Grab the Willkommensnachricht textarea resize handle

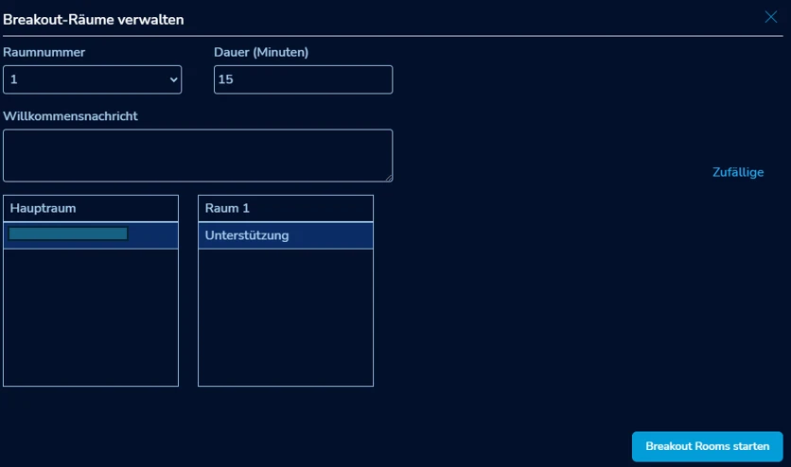coord(388,177)
